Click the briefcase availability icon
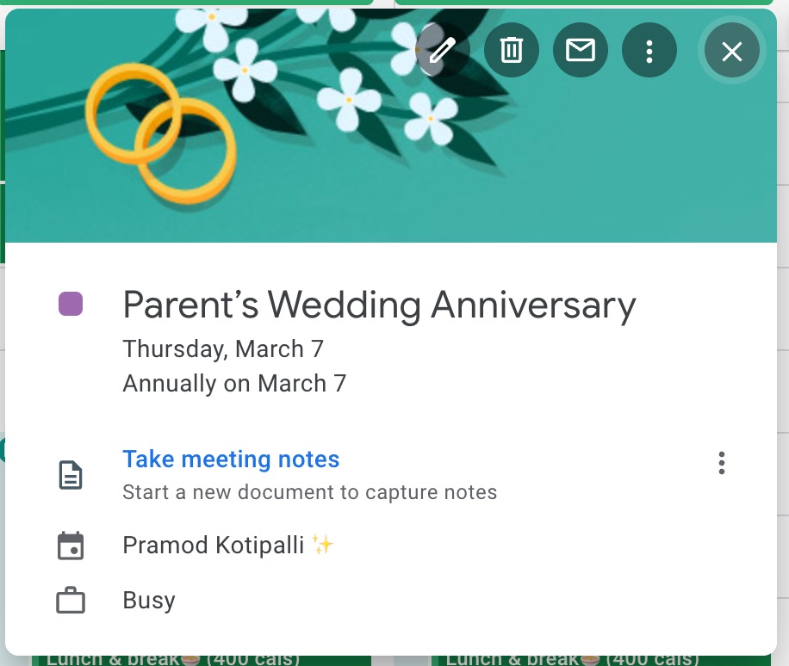The width and height of the screenshot is (789, 666). pyautogui.click(x=71, y=601)
